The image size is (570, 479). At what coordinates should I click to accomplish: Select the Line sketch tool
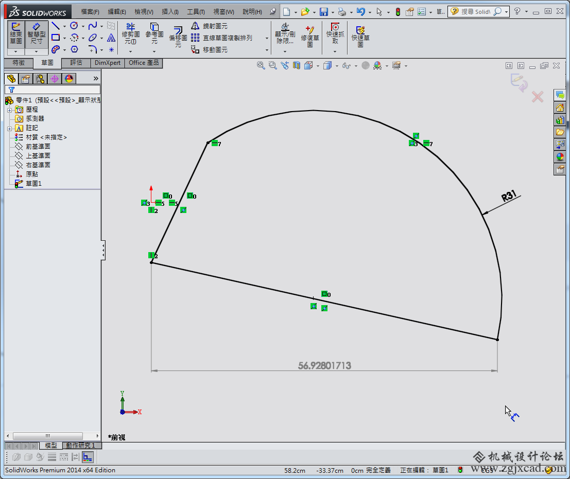pos(55,26)
